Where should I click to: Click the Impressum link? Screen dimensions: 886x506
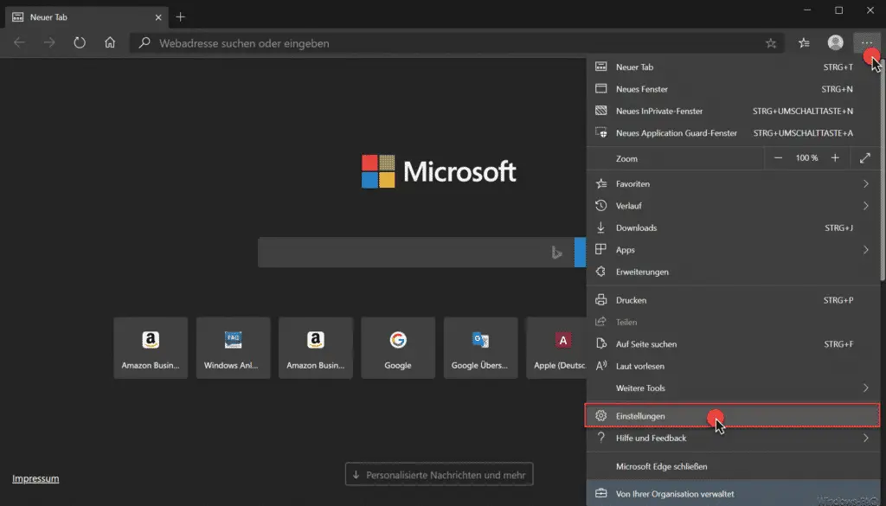click(35, 478)
